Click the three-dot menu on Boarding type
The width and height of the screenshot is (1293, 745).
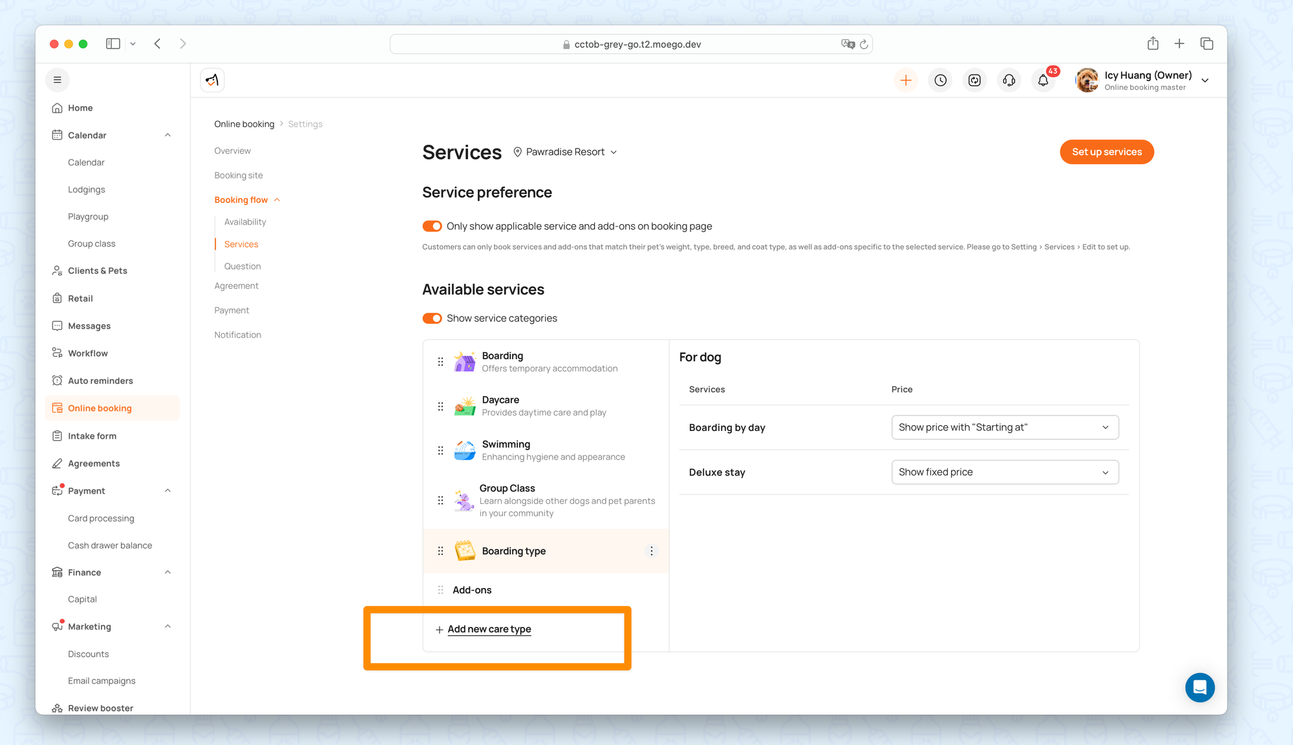click(651, 551)
